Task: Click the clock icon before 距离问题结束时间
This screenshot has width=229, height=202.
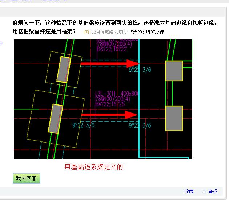Action: 87,32
